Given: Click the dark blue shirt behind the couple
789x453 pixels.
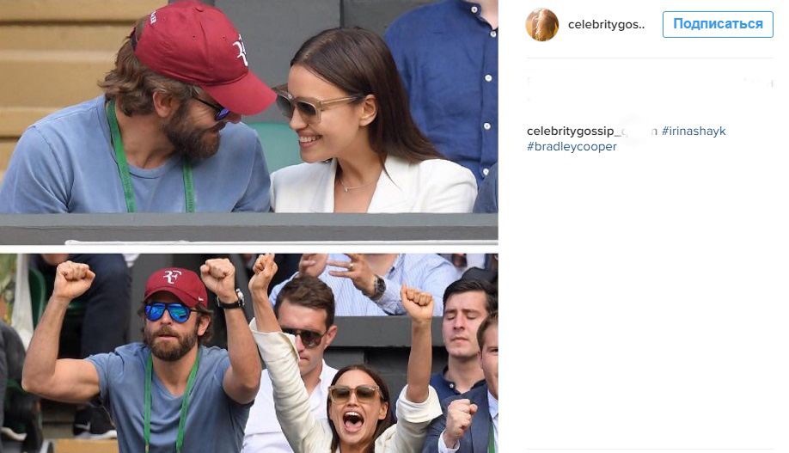Looking at the screenshot, I should (443, 77).
